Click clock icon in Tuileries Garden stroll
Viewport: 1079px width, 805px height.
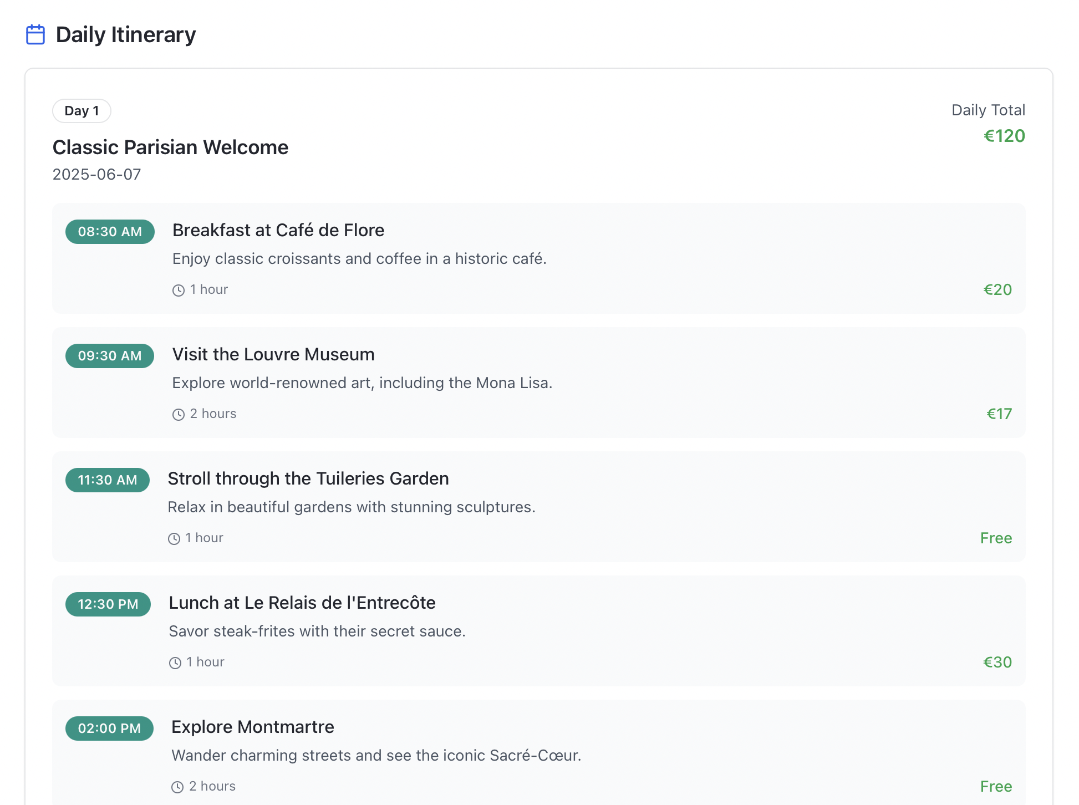tap(174, 538)
